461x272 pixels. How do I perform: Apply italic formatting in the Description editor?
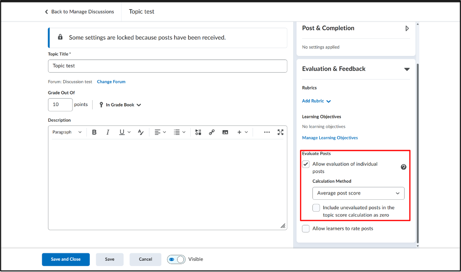pyautogui.click(x=108, y=132)
